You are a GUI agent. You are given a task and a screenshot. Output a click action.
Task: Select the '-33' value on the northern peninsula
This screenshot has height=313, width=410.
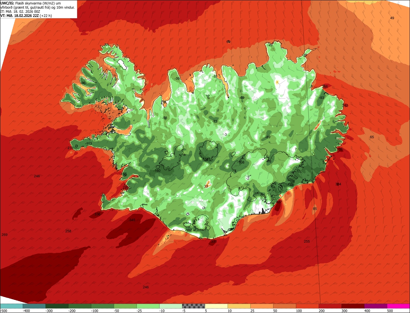[215, 76]
